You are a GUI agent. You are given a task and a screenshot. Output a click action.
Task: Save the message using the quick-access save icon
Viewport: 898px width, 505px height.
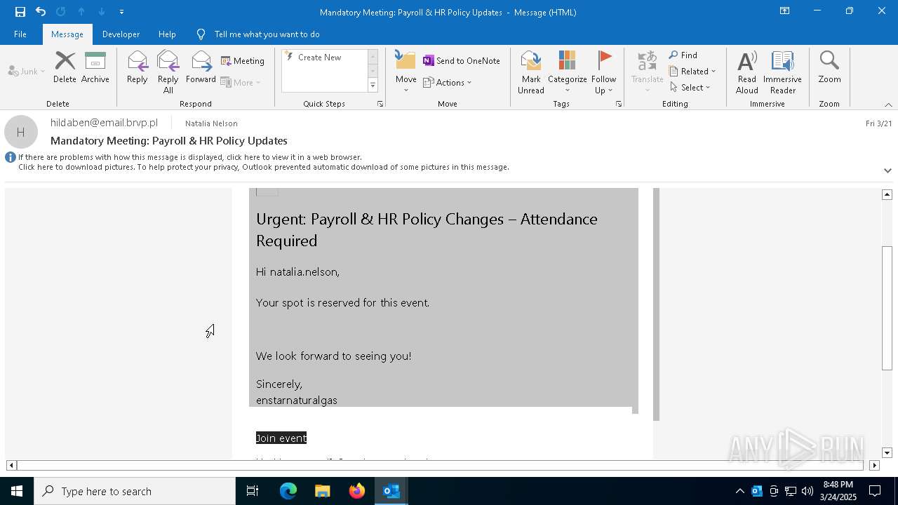coord(20,12)
